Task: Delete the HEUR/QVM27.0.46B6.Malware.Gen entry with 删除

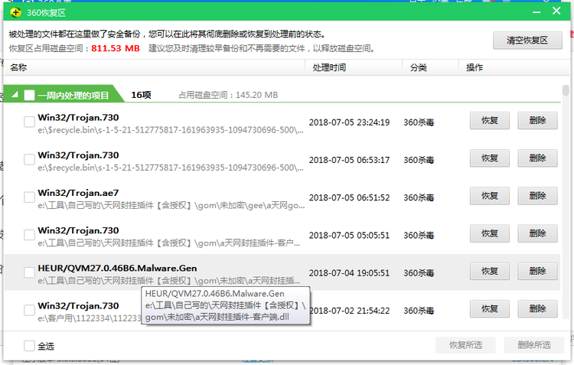Action: click(537, 272)
